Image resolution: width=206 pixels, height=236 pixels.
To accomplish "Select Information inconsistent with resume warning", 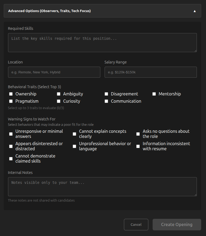I will click(x=138, y=146).
